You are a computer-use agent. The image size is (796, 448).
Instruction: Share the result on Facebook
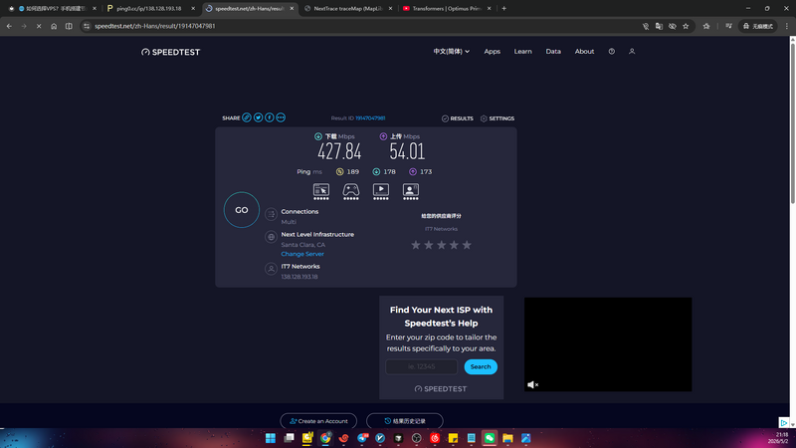point(269,117)
